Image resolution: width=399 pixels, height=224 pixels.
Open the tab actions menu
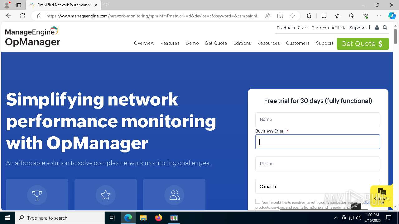[19, 5]
